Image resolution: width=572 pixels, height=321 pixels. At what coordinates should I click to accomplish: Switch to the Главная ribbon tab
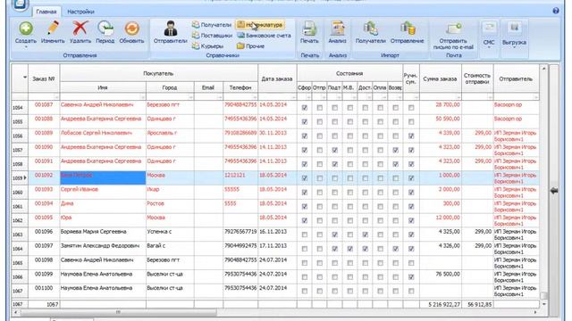click(x=46, y=12)
